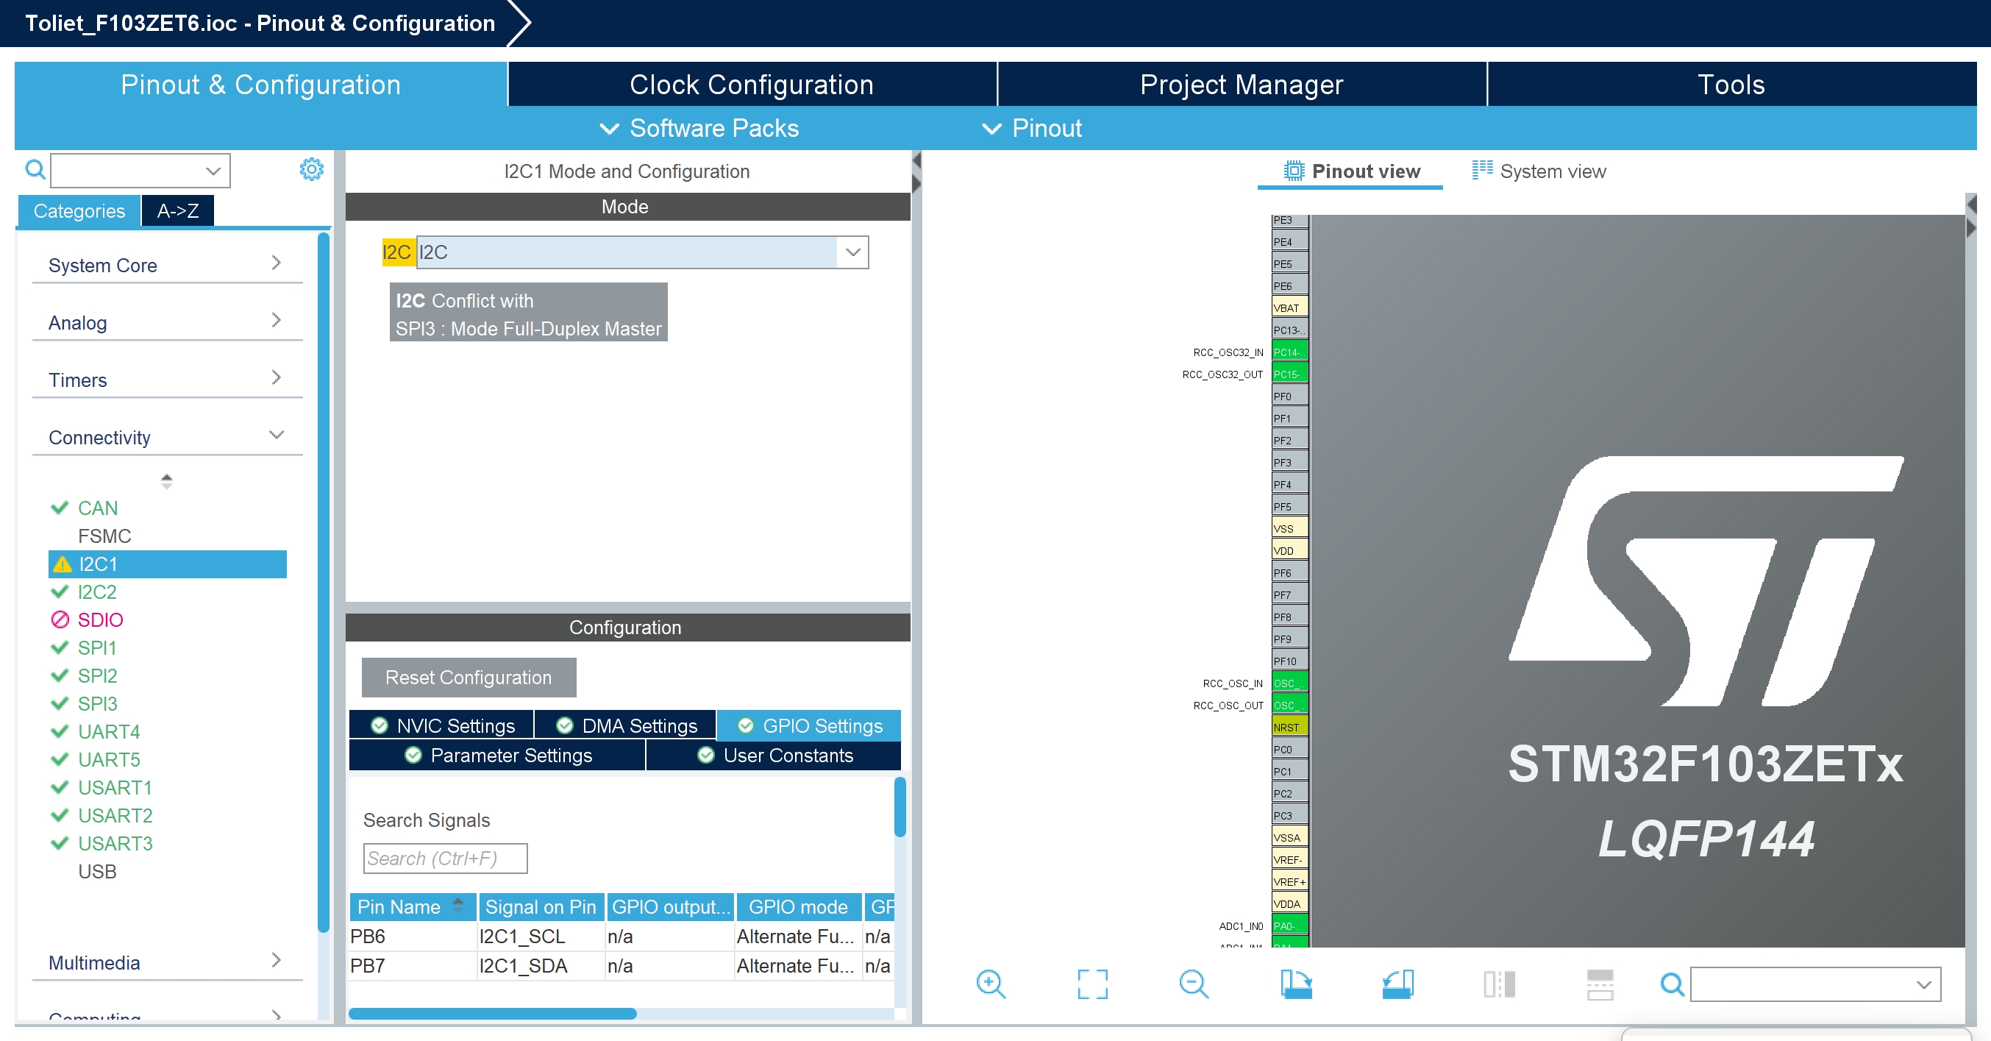Click the GPIO mode column header

click(799, 906)
